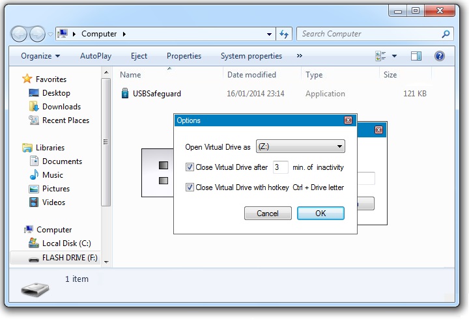Click the Desktop icon in sidebar

tap(34, 93)
